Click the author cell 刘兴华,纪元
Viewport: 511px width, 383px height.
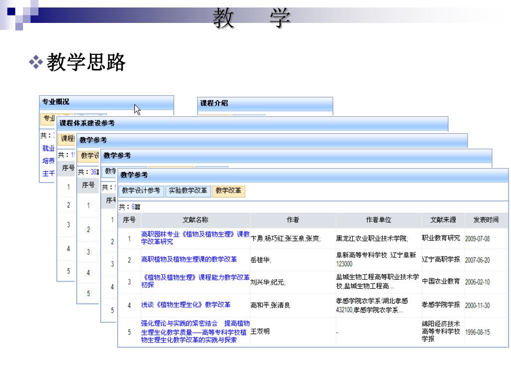(x=268, y=282)
